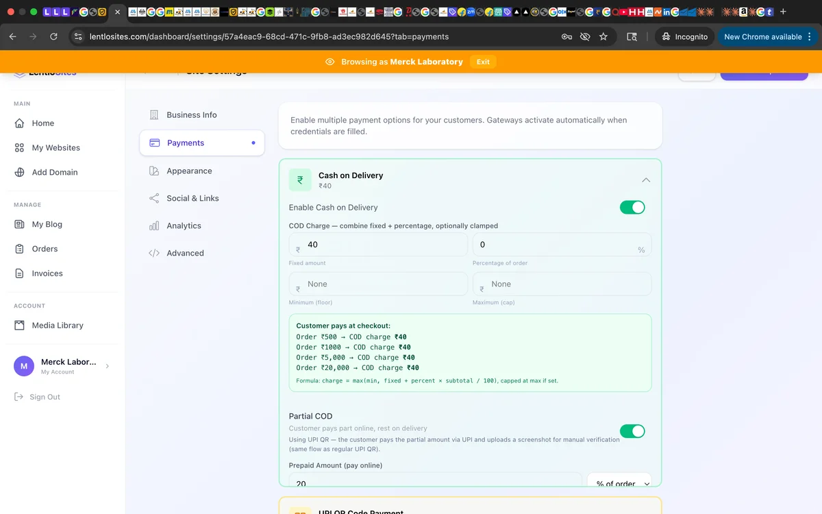Focus the Minimum (floor) input field
Viewport: 822px width, 514px height.
coord(378,284)
